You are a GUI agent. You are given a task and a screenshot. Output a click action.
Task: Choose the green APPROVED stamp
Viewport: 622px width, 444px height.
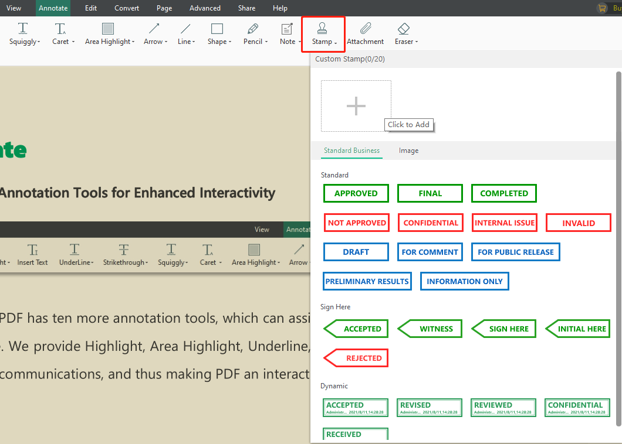[356, 193]
